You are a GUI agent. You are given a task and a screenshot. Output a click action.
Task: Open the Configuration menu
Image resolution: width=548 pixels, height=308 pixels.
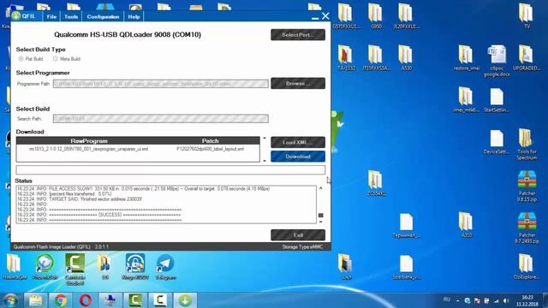click(103, 16)
